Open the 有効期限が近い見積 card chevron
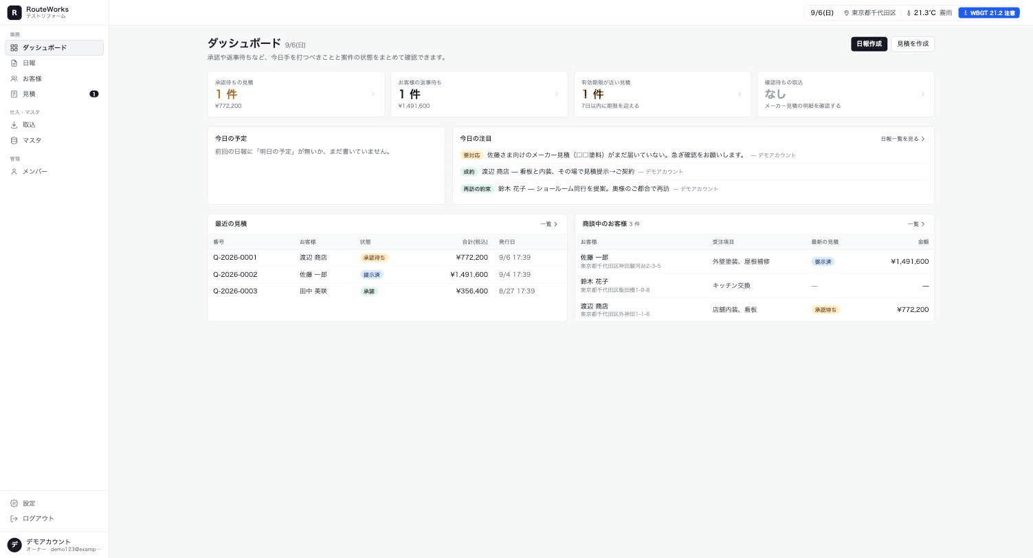Screen dimensions: 1033x558 point(740,94)
